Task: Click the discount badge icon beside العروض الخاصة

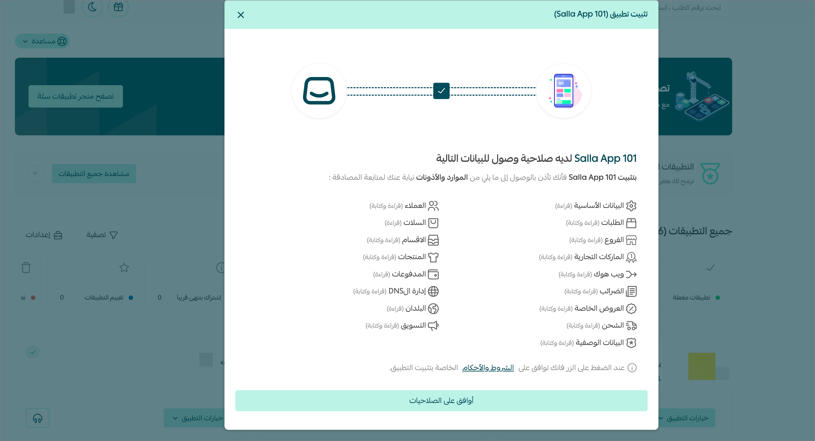Action: coord(631,308)
